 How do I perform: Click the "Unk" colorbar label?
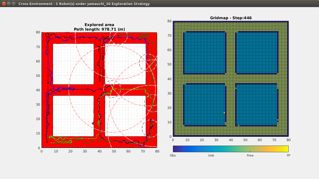pyautogui.click(x=211, y=155)
